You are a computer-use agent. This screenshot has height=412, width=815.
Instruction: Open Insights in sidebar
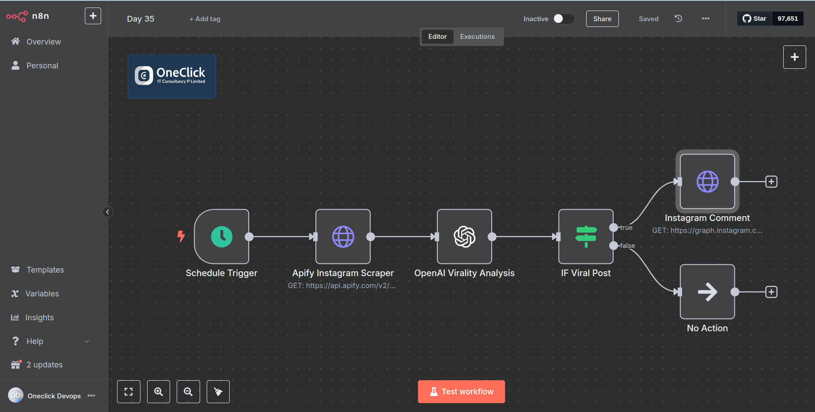click(39, 317)
